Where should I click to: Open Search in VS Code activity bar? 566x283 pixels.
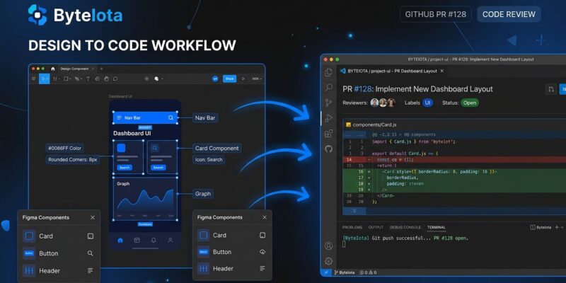coord(328,87)
